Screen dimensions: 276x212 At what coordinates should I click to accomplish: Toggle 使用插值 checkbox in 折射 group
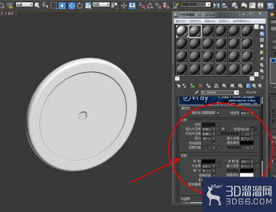[214, 175]
